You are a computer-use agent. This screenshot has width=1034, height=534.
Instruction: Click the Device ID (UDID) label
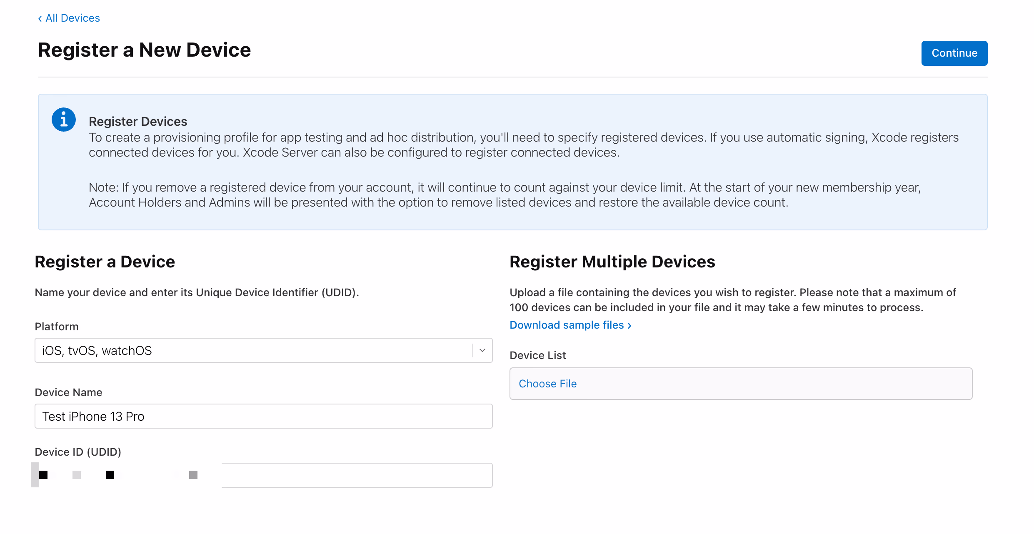(x=78, y=452)
